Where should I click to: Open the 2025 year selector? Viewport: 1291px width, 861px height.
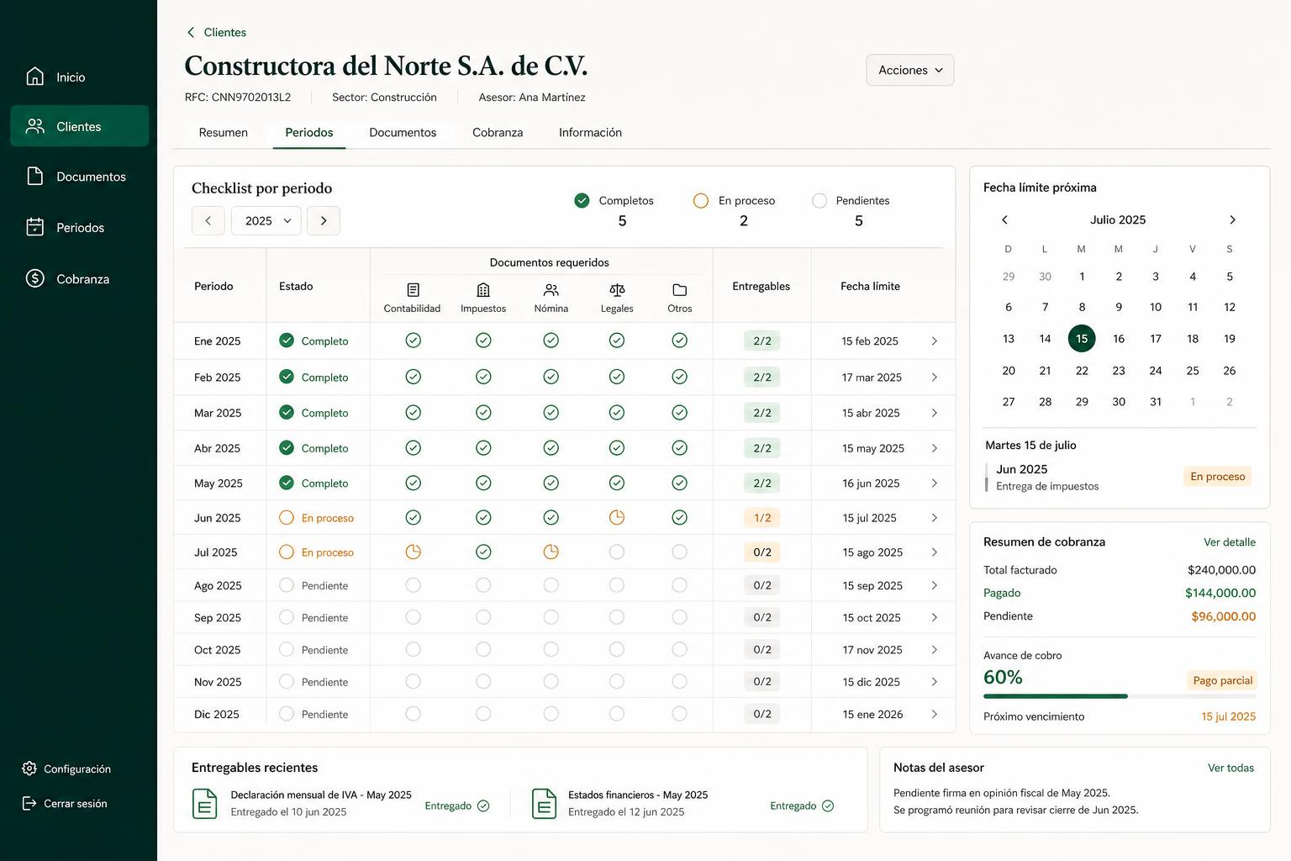[266, 220]
